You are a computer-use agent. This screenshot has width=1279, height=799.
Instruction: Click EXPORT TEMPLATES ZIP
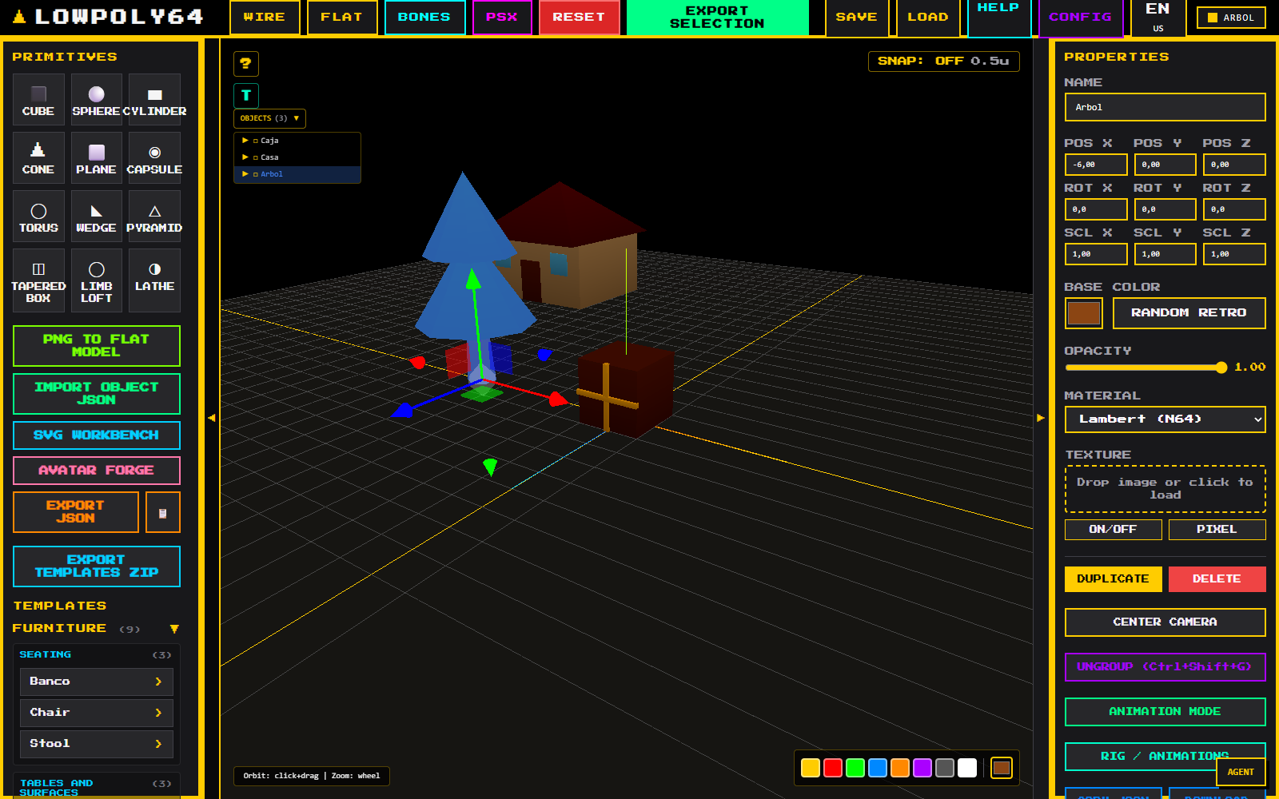pos(96,566)
